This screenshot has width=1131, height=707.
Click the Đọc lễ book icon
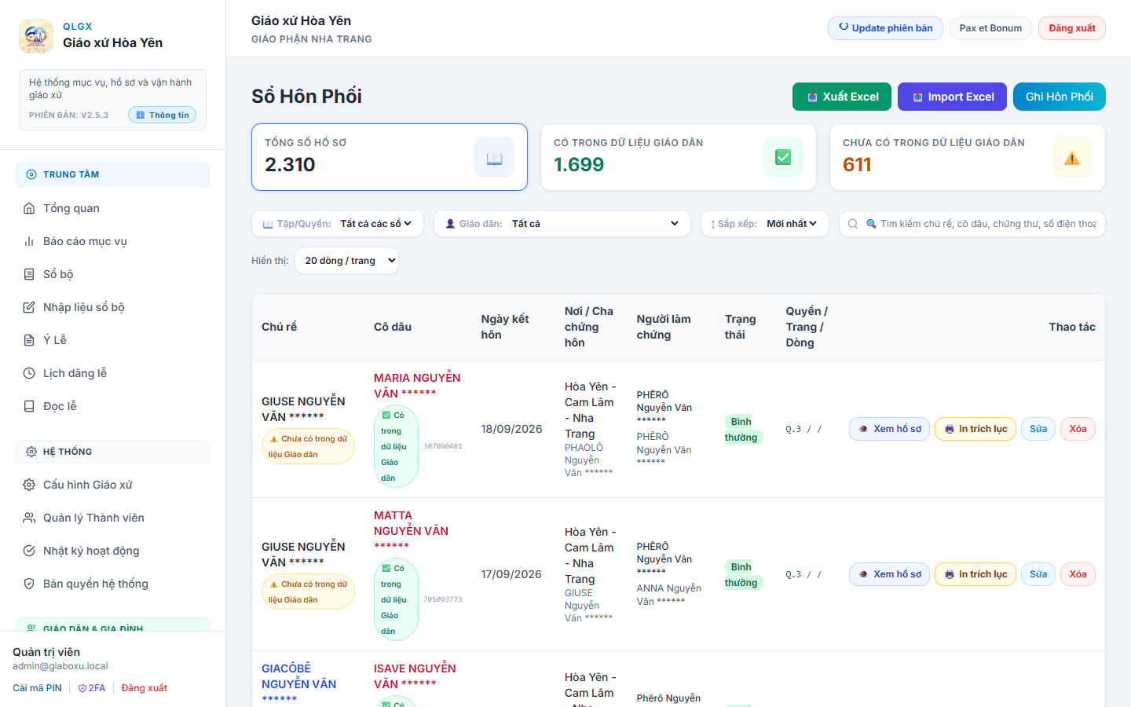pos(29,406)
